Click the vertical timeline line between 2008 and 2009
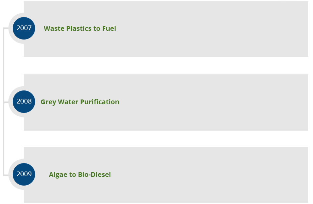Viewport: 313px width, 204px height. [4, 139]
